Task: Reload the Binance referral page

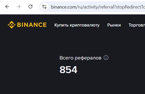Action: point(31,7)
